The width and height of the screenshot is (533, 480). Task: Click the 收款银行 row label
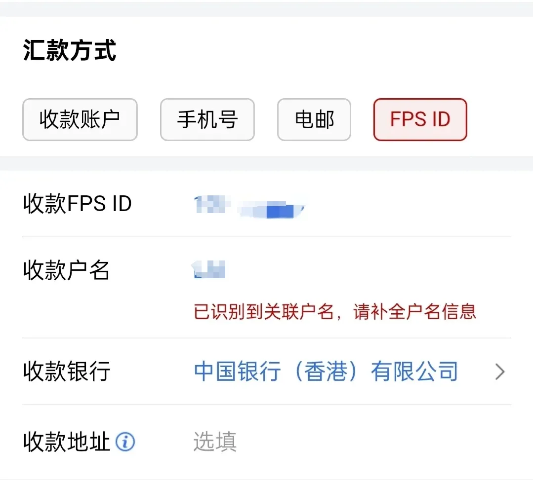tap(66, 371)
